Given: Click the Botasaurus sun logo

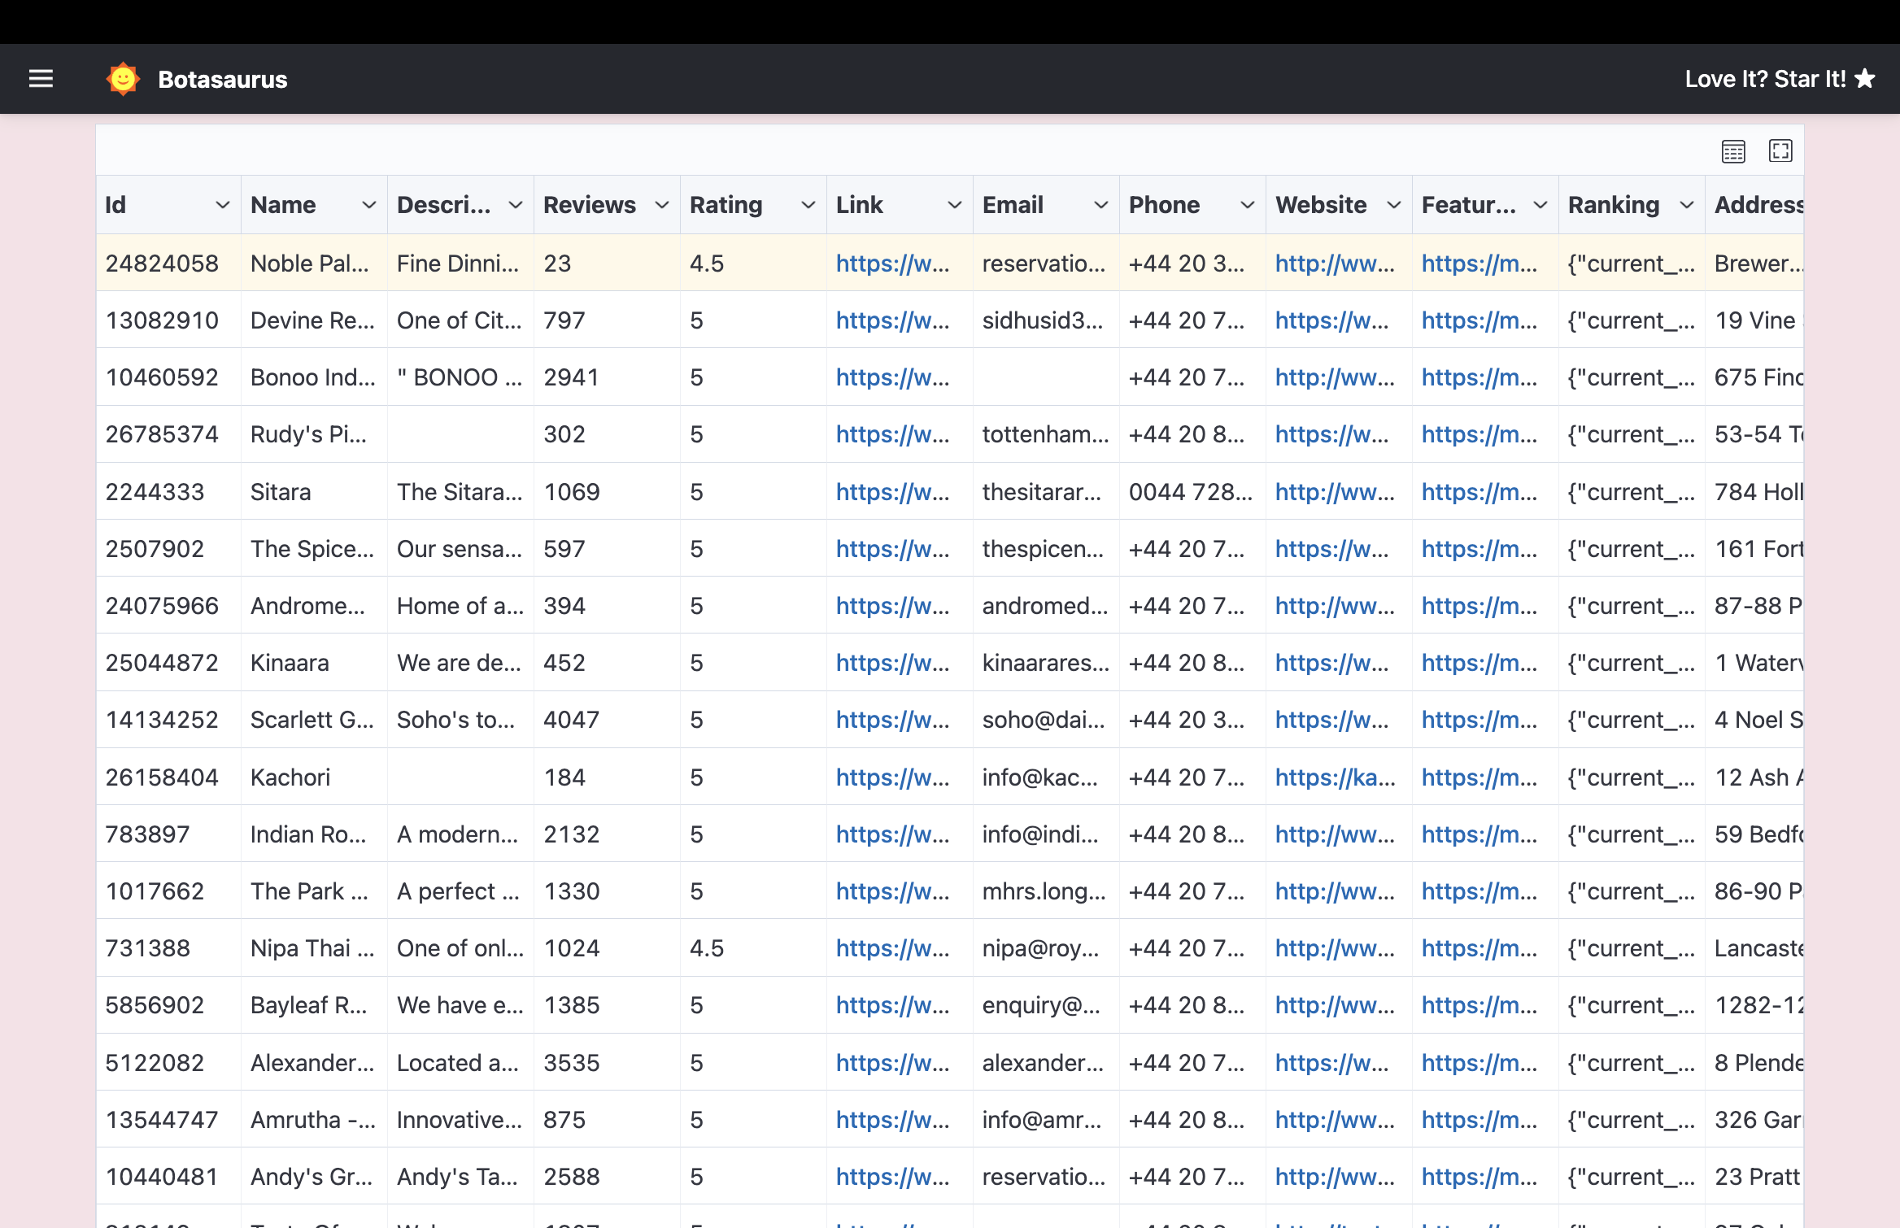Looking at the screenshot, I should pyautogui.click(x=123, y=79).
